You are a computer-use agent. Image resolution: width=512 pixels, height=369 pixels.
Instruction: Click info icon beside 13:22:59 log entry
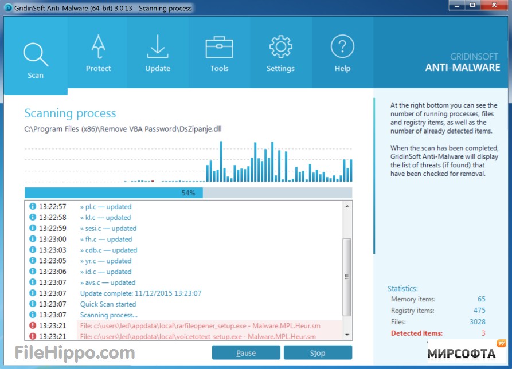click(33, 227)
